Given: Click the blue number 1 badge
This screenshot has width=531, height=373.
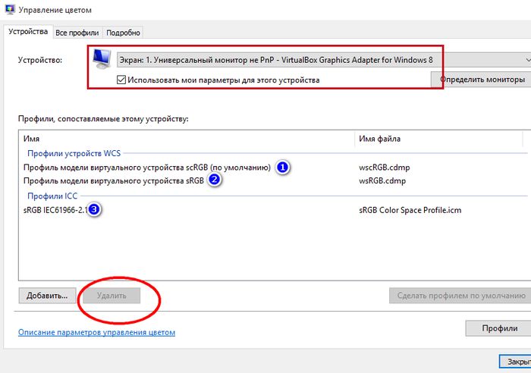Looking at the screenshot, I should click(282, 167).
